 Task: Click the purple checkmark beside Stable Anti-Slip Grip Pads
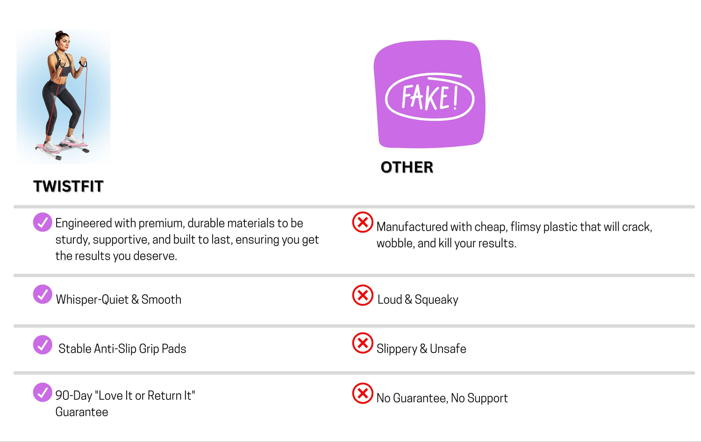[43, 345]
